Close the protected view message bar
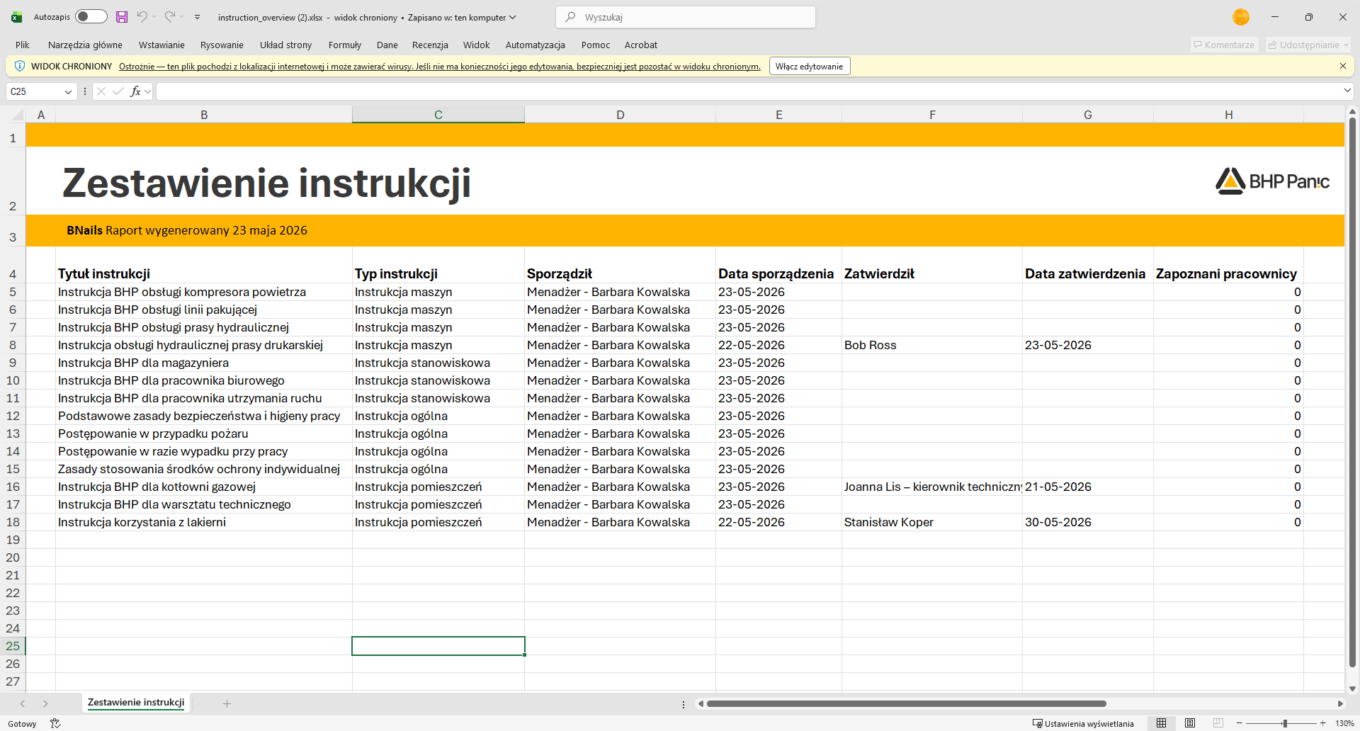This screenshot has width=1360, height=731. (x=1342, y=66)
